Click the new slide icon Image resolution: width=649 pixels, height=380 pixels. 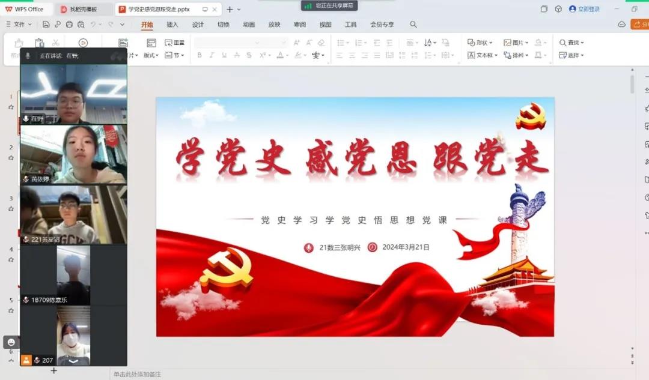pyautogui.click(x=123, y=43)
